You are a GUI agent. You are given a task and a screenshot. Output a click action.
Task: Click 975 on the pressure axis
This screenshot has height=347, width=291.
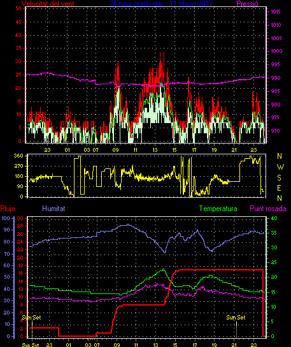pos(275,117)
